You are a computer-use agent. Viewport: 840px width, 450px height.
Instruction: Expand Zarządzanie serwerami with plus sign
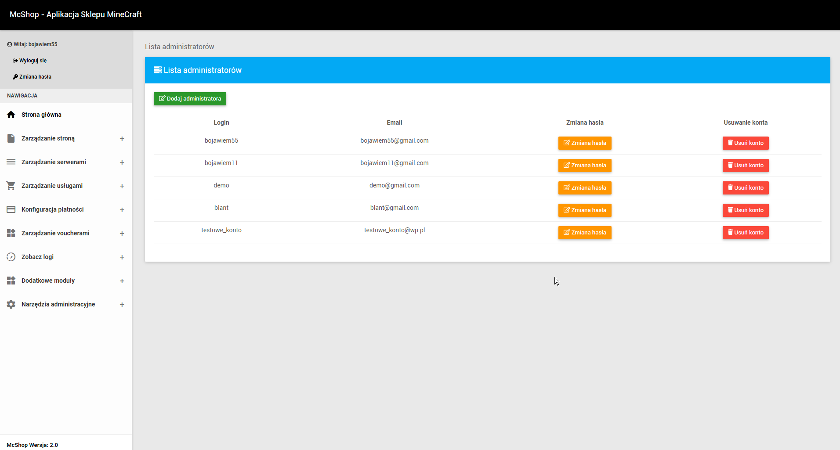point(122,162)
